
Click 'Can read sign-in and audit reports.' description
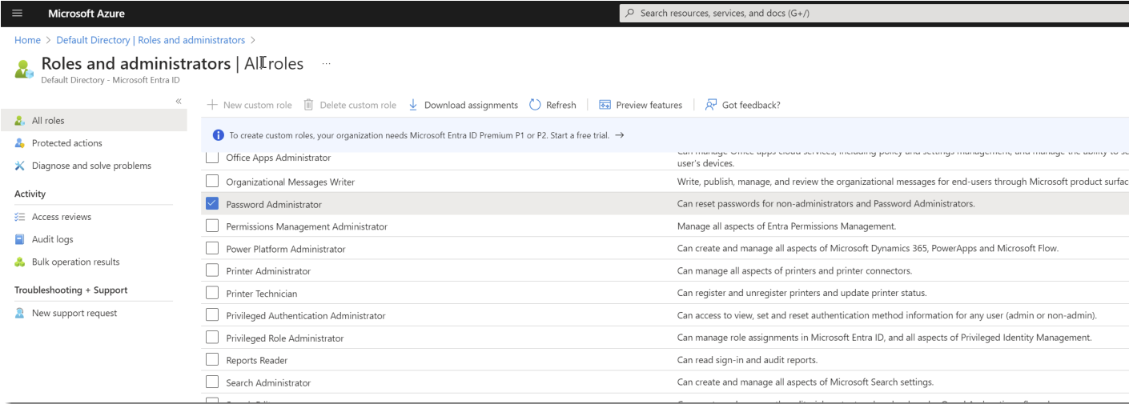pyautogui.click(x=747, y=360)
